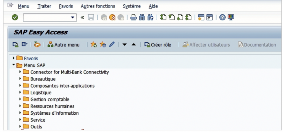The height and width of the screenshot is (132, 283).
Task: Click the customize local layout monitor icon
Action: 231,18
